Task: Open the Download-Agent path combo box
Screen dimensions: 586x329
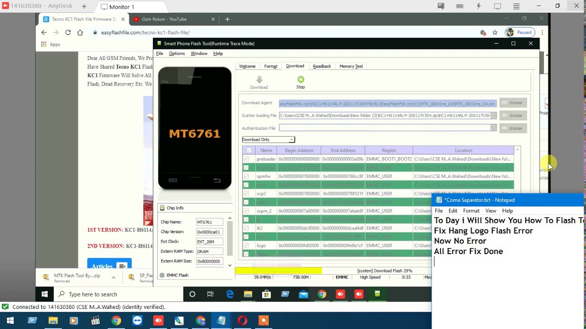Action: click(388, 103)
